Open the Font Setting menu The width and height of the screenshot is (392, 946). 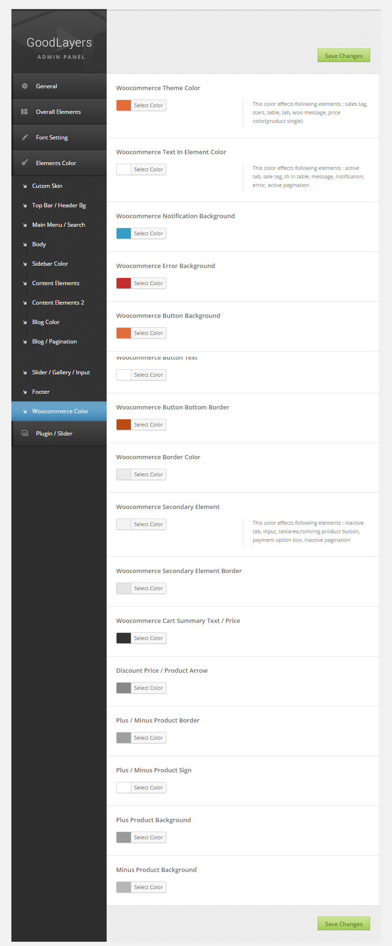pos(59,138)
